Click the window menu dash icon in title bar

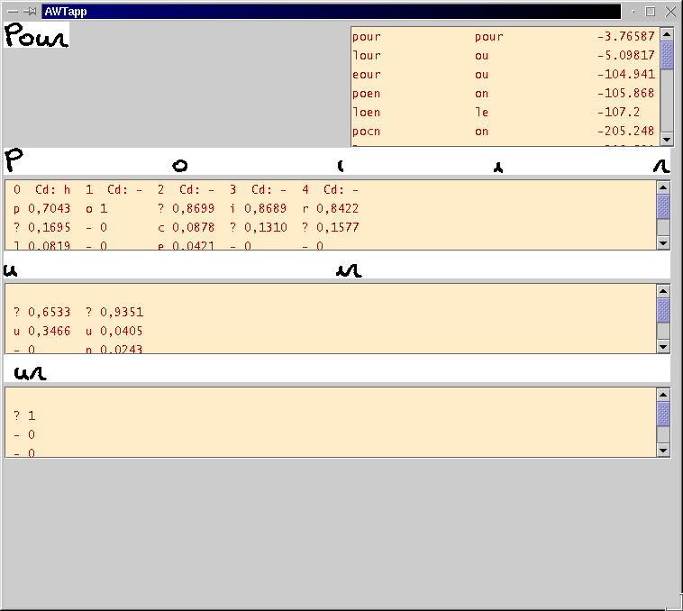point(13,12)
